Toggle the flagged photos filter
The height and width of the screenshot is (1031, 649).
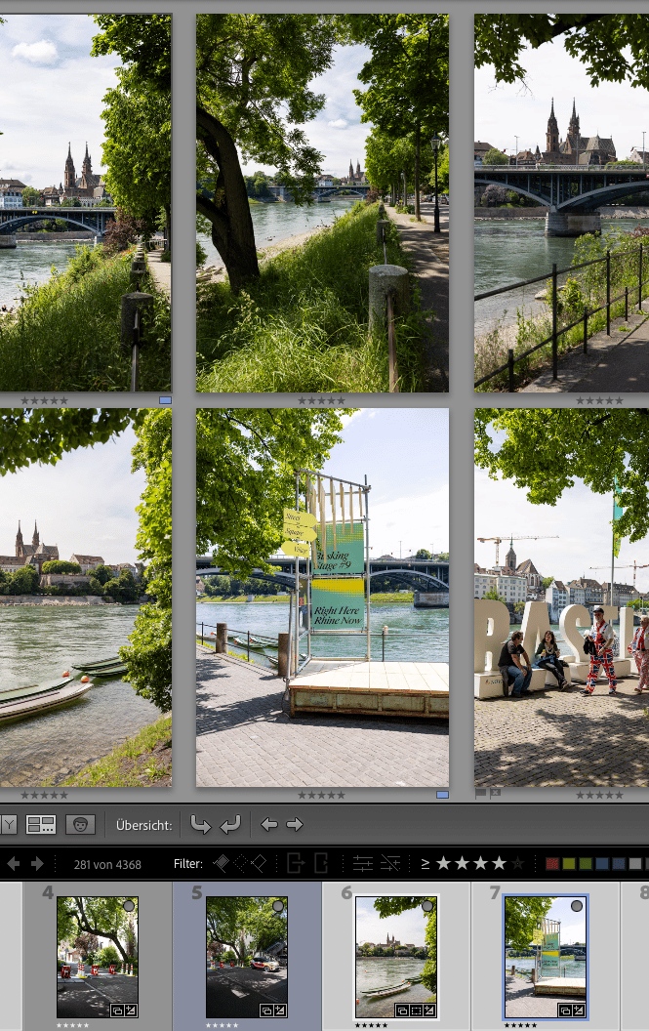222,863
